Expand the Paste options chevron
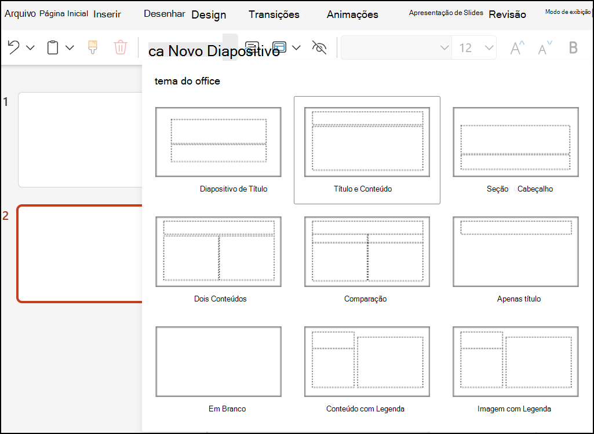 [x=70, y=47]
